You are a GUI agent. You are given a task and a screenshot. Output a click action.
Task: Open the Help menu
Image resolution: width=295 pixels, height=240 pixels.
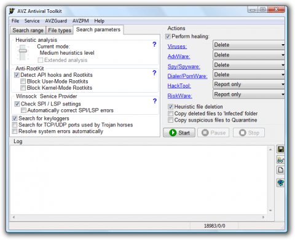point(100,21)
